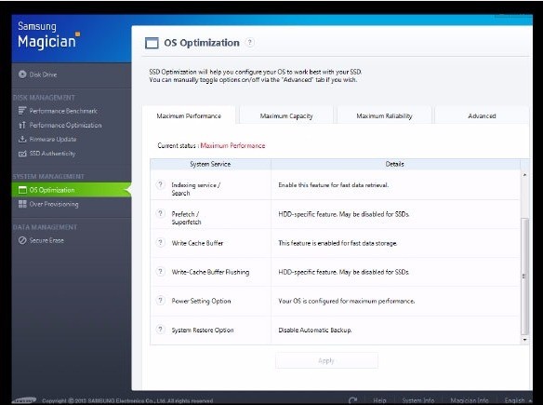Click the Apply button

[x=326, y=360]
